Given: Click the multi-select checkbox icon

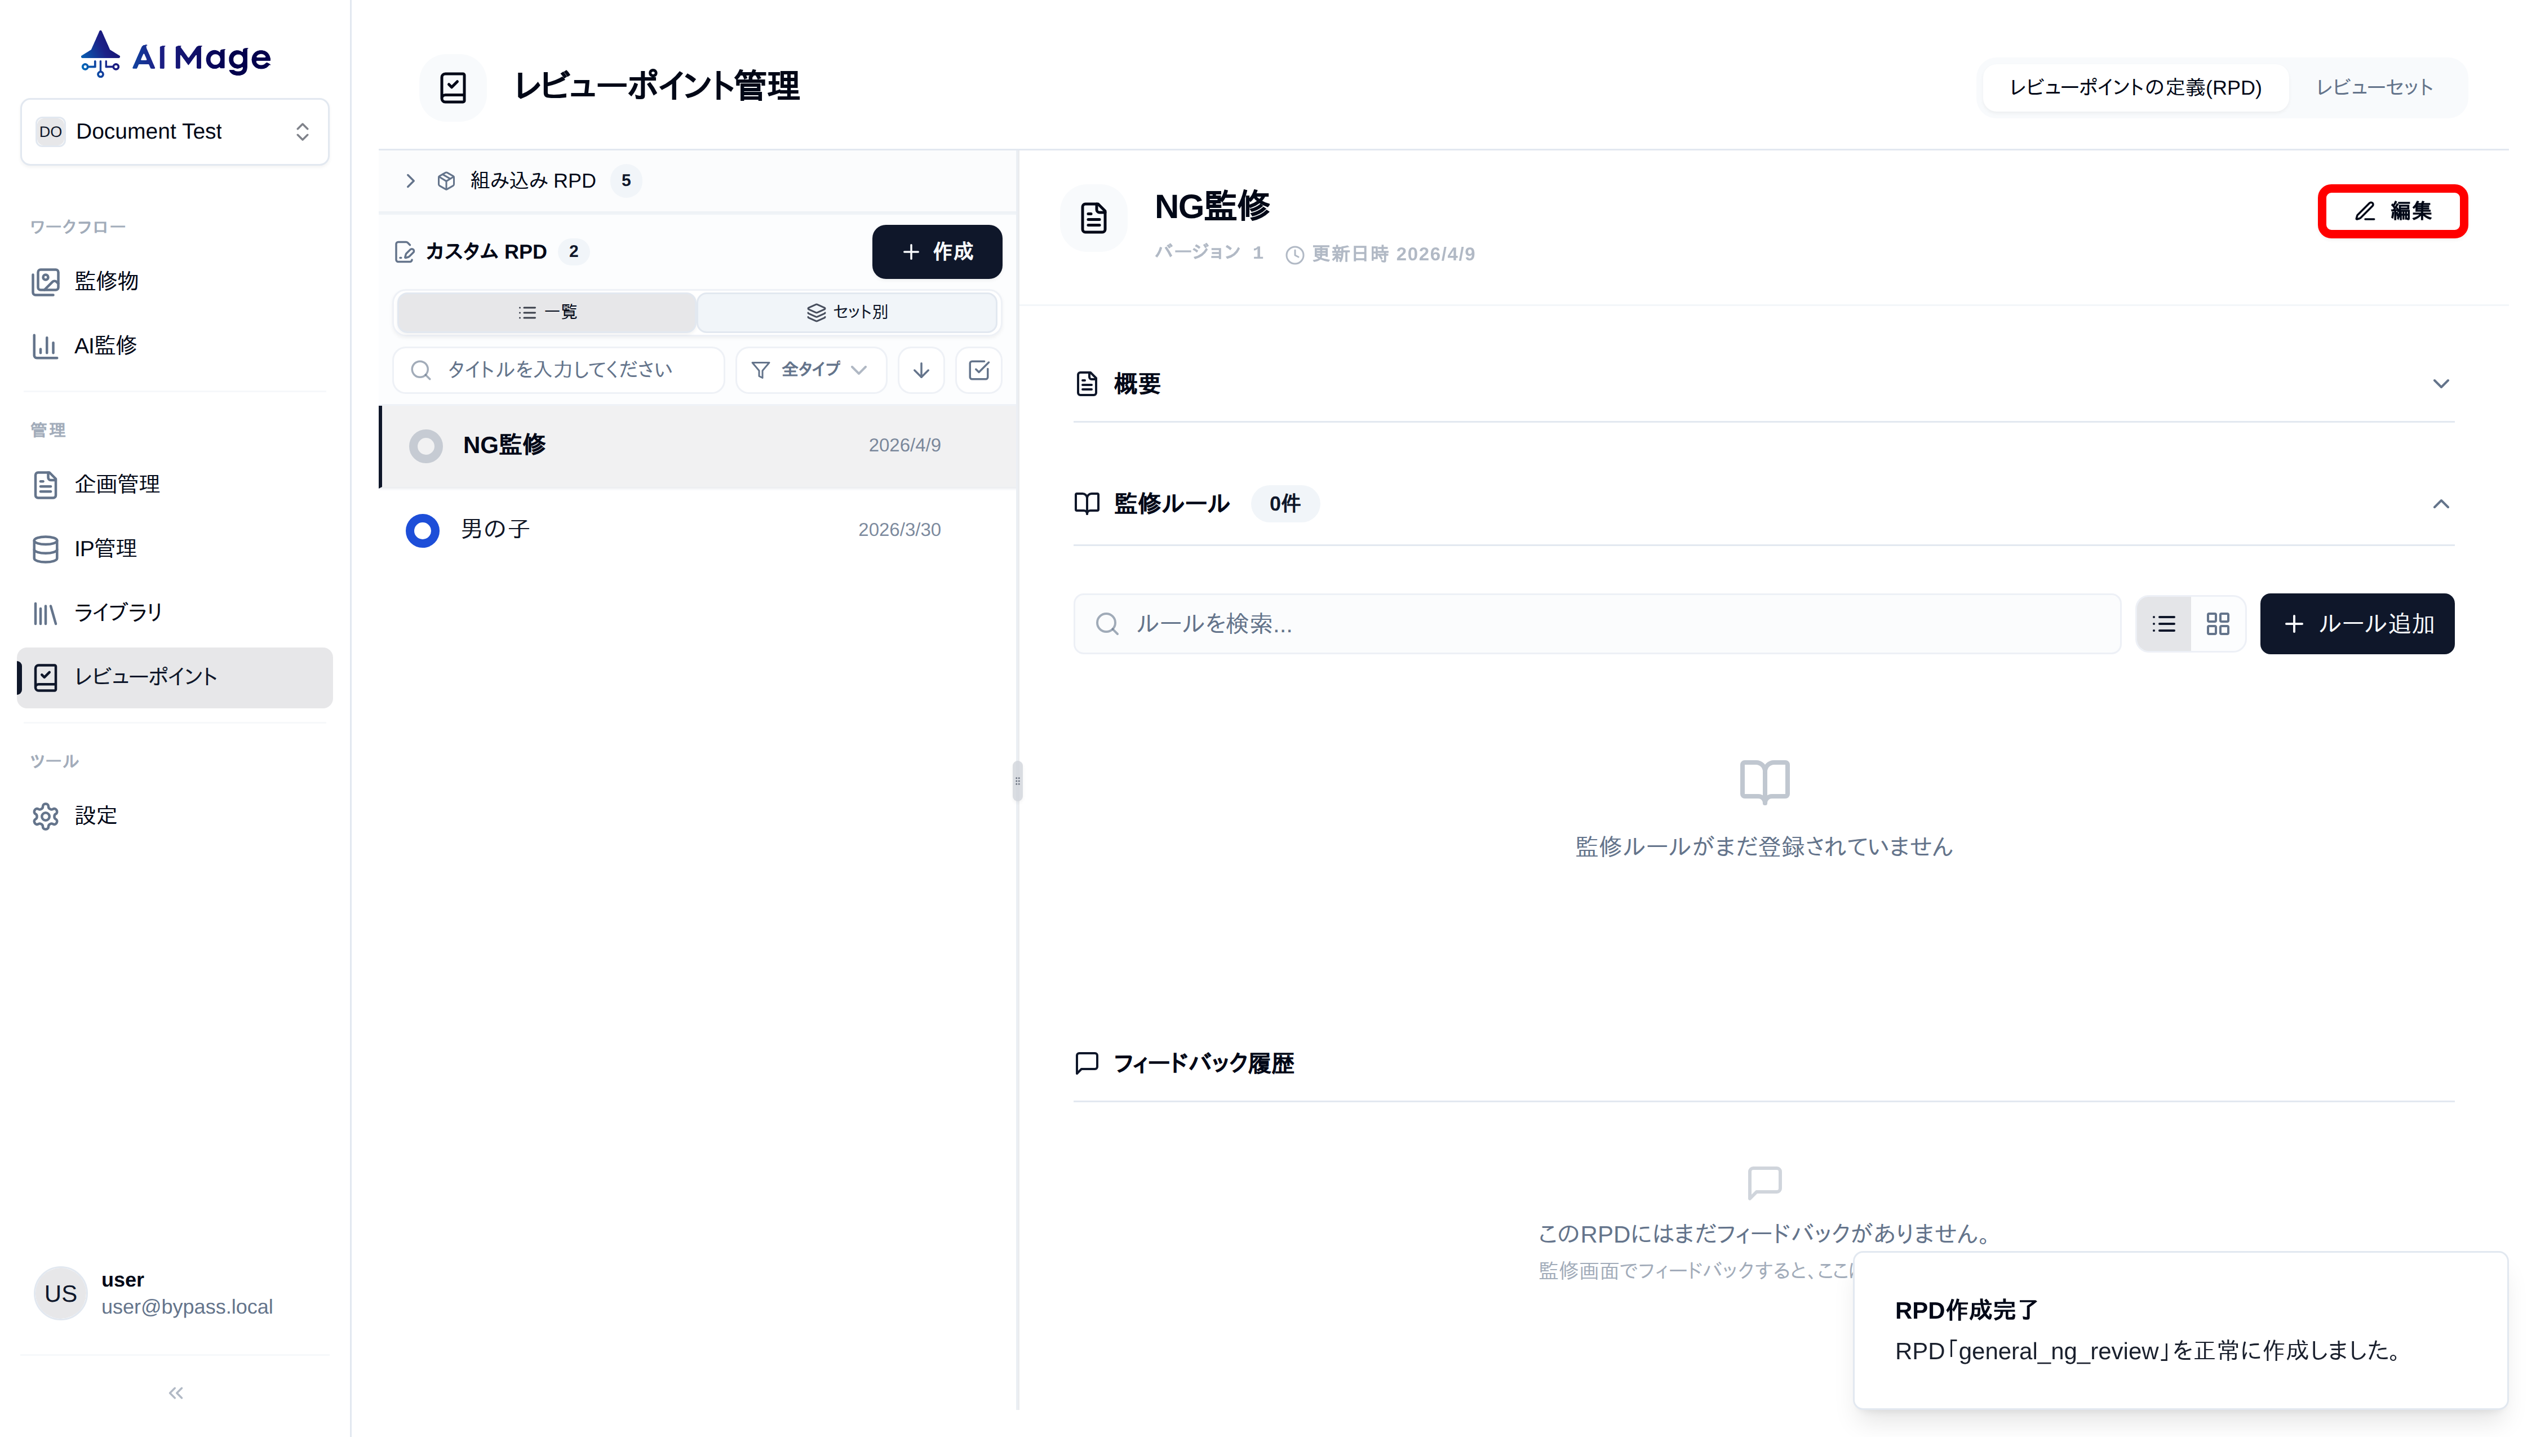Looking at the screenshot, I should pyautogui.click(x=979, y=369).
